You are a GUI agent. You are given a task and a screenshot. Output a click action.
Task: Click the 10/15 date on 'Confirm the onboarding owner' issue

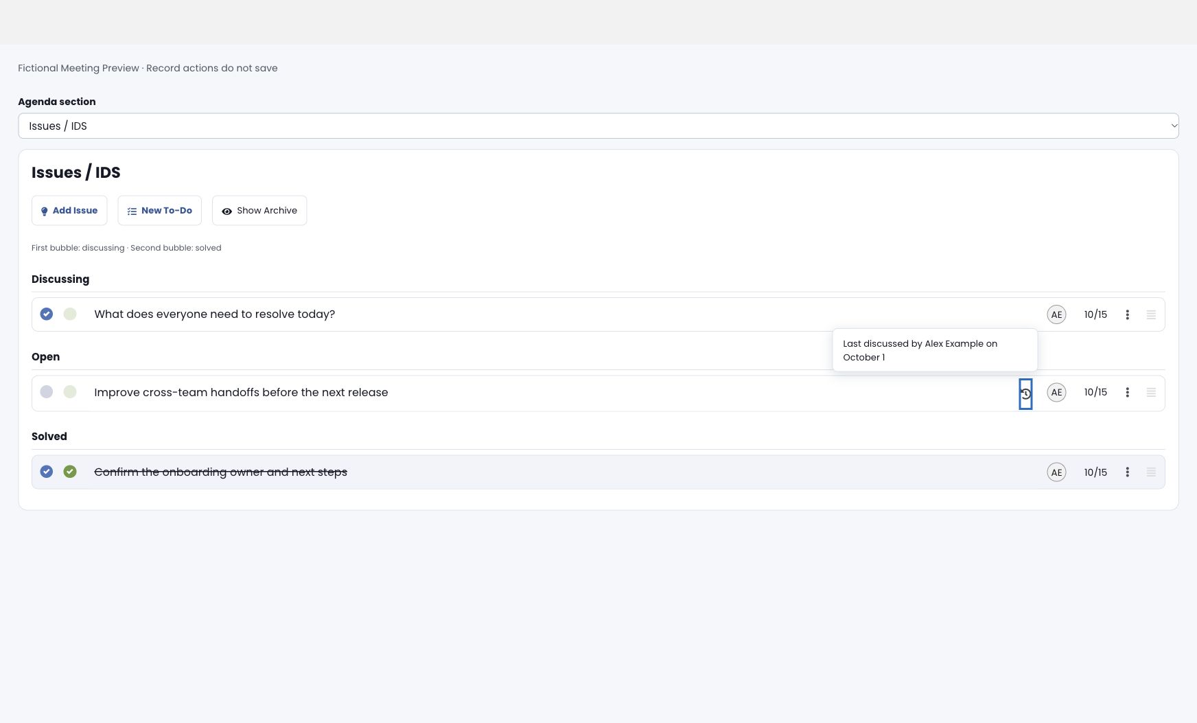[1095, 472]
